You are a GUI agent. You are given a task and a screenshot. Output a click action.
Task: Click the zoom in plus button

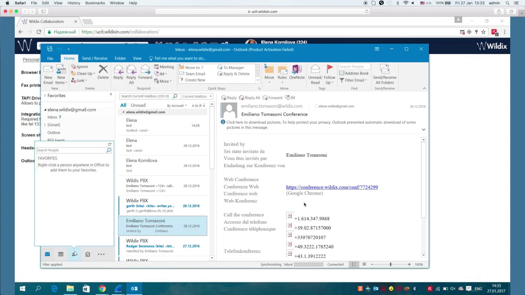409,264
